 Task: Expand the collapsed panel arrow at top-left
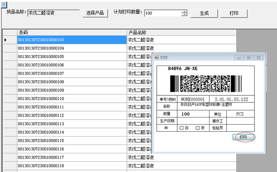coord(4,4)
